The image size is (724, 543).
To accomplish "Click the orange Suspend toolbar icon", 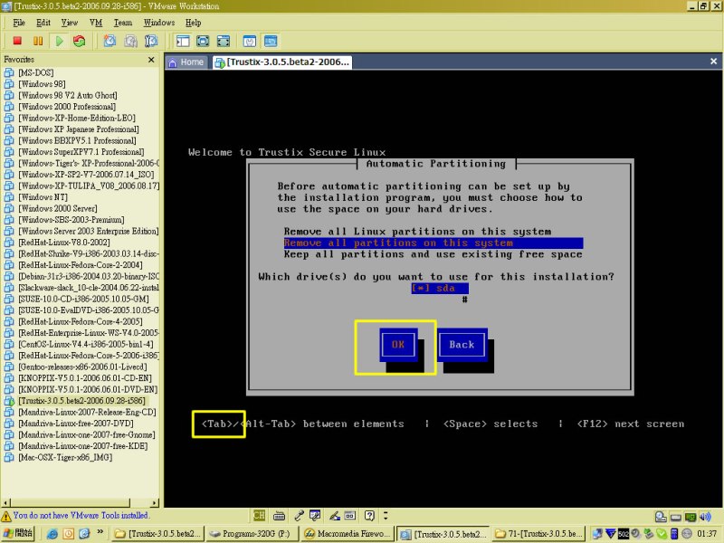I will [x=38, y=41].
